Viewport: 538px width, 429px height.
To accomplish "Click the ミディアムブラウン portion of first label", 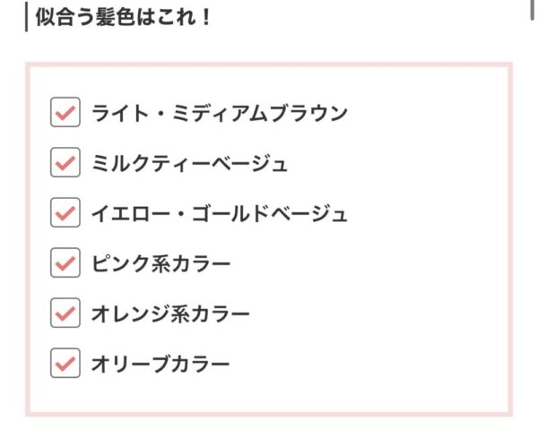I will pyautogui.click(x=260, y=113).
